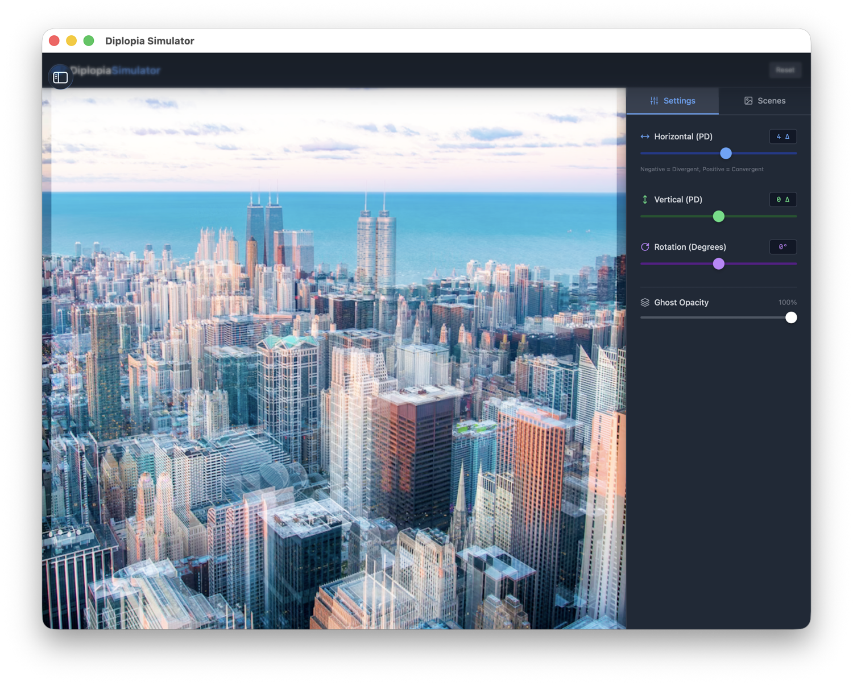Select the Horizontal prism diopter value box
The height and width of the screenshot is (685, 853).
tap(782, 137)
